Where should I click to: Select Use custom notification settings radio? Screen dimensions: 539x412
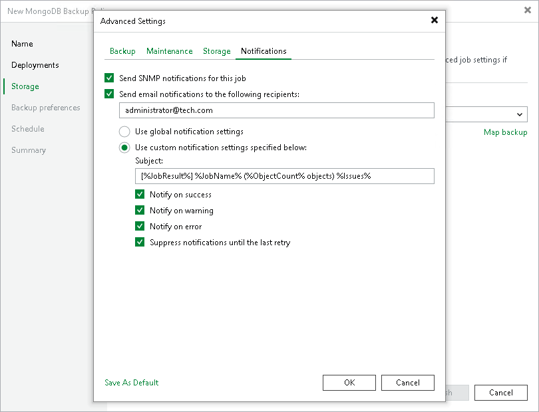click(x=124, y=148)
